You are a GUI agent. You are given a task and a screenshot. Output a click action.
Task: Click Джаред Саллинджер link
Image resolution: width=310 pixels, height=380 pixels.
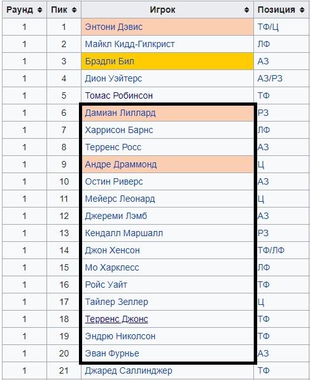[x=129, y=371]
